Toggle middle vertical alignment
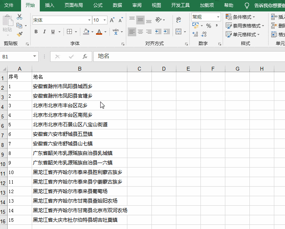The image size is (285, 229). (x=140, y=20)
